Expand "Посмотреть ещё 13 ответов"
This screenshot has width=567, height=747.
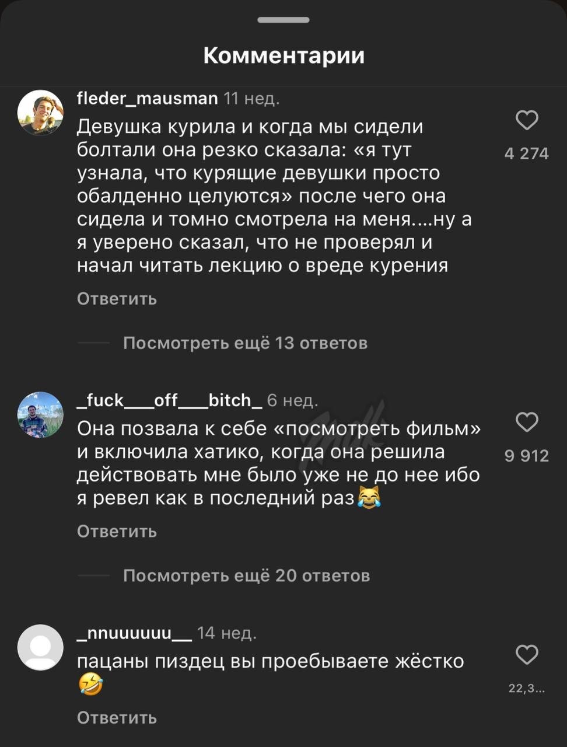click(245, 343)
